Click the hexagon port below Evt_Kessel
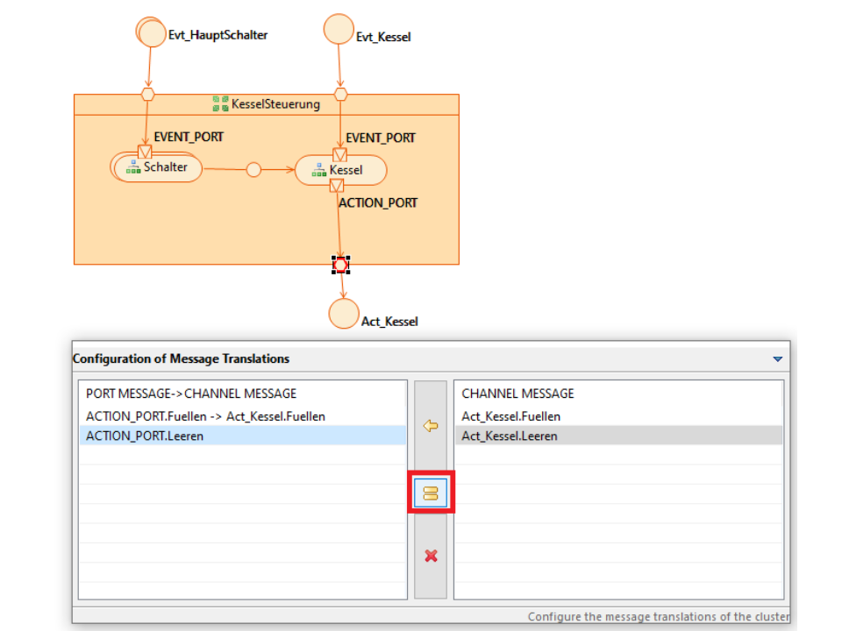The image size is (842, 631). pos(340,94)
